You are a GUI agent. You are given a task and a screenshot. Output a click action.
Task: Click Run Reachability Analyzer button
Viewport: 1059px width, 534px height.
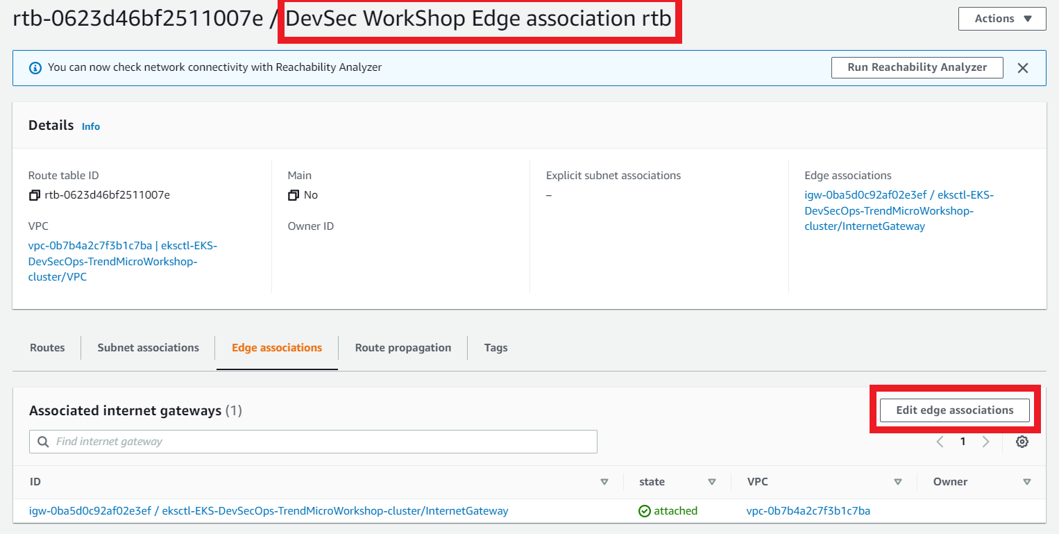point(917,67)
